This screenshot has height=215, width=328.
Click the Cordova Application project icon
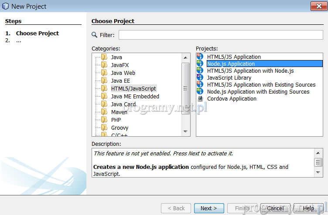point(200,98)
